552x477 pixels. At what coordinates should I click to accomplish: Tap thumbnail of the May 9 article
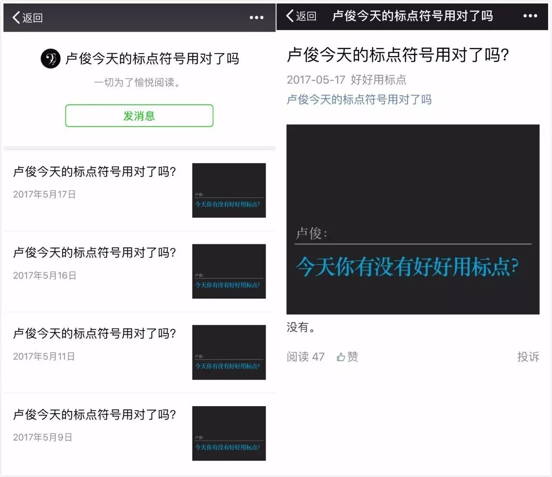229,433
